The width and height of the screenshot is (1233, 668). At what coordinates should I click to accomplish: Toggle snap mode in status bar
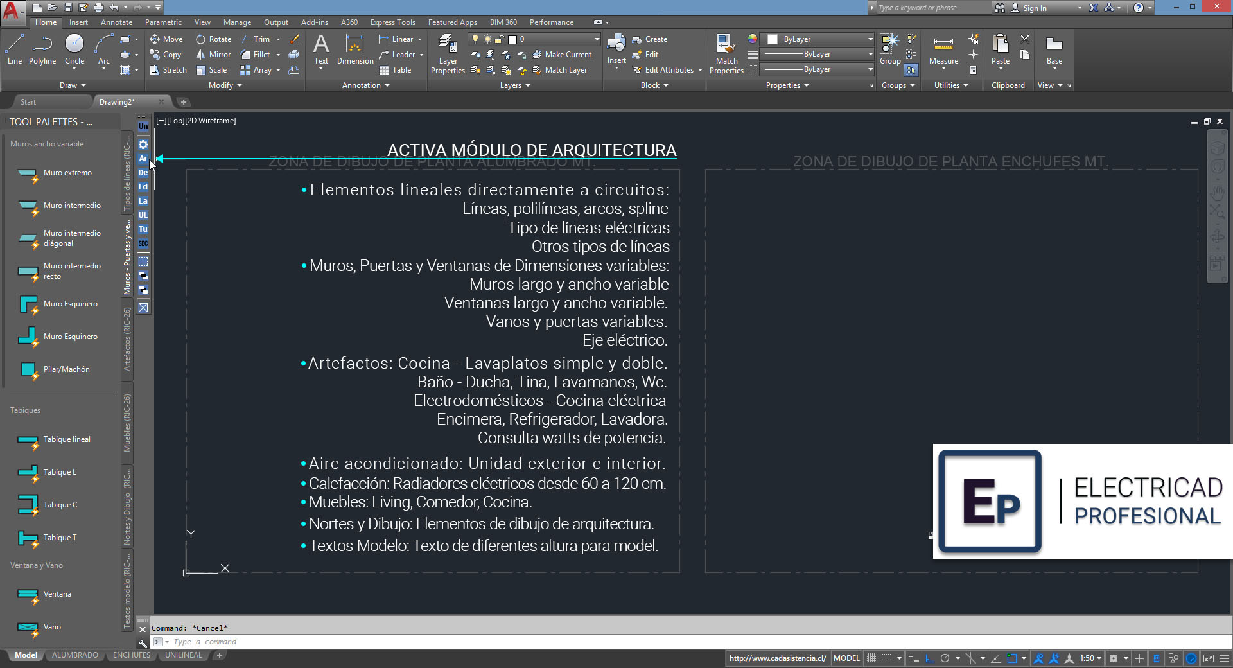click(887, 658)
